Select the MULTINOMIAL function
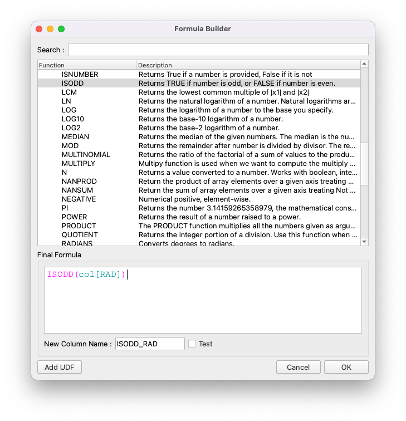Screen dimensions: 406x421 pyautogui.click(x=199, y=154)
